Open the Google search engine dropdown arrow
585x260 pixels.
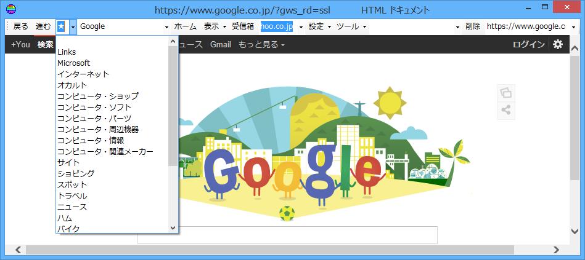[x=166, y=27]
